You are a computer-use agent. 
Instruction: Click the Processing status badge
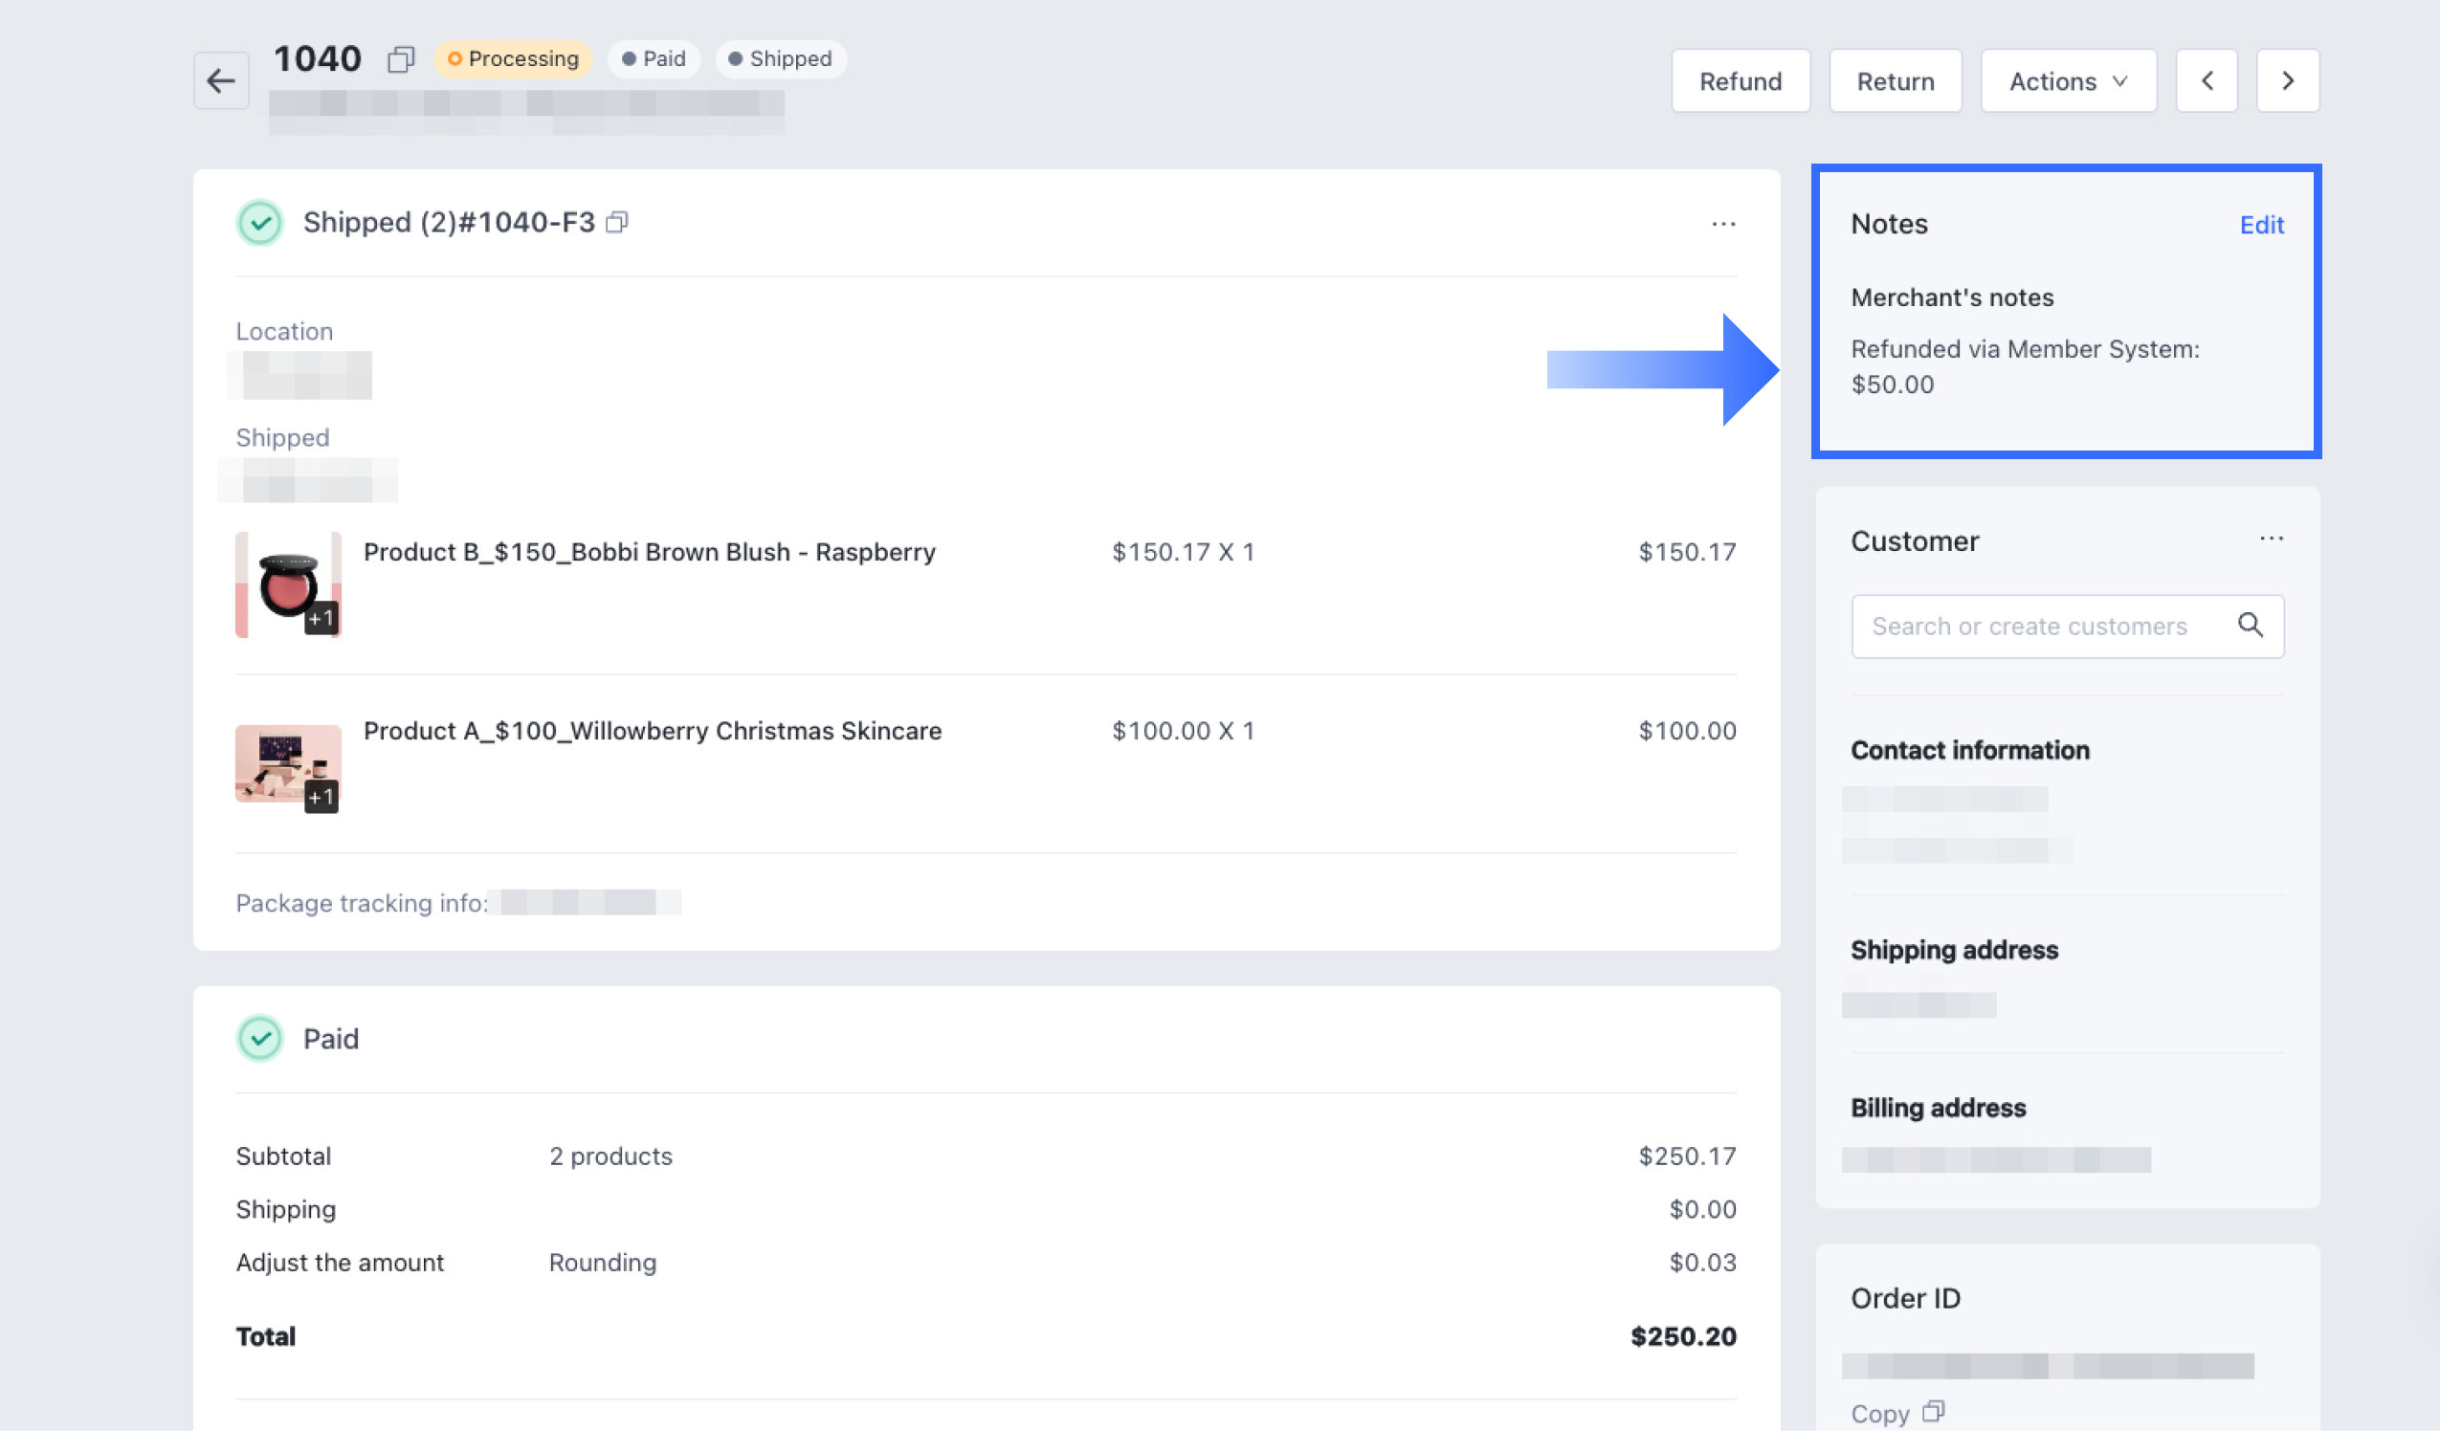coord(513,59)
